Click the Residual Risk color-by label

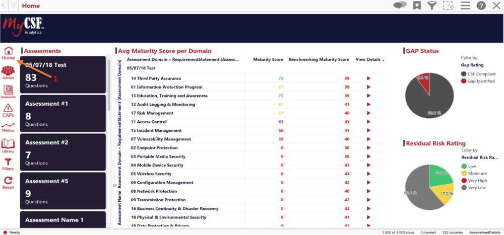[480, 158]
